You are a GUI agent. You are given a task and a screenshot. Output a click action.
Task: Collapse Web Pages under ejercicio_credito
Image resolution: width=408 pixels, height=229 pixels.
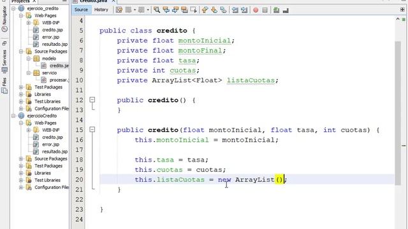(21, 15)
